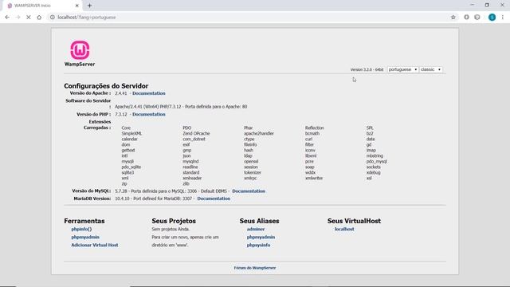510x287 pixels.
Task: Open Fórum do WampServer link
Action: point(255,268)
